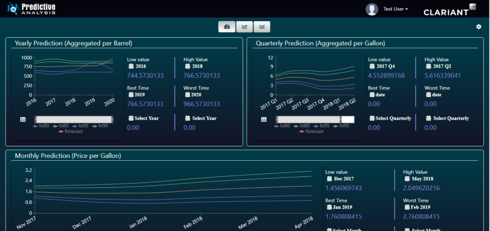The height and width of the screenshot is (231, 490).
Task: Switch to the line chart view button
Action: (245, 27)
